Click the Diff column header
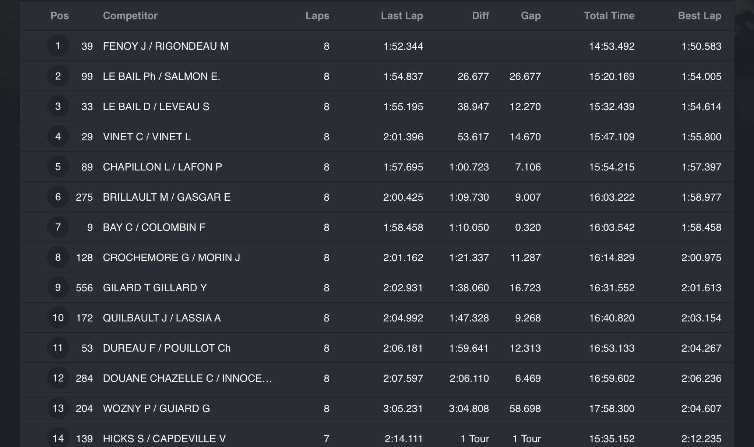 tap(480, 15)
